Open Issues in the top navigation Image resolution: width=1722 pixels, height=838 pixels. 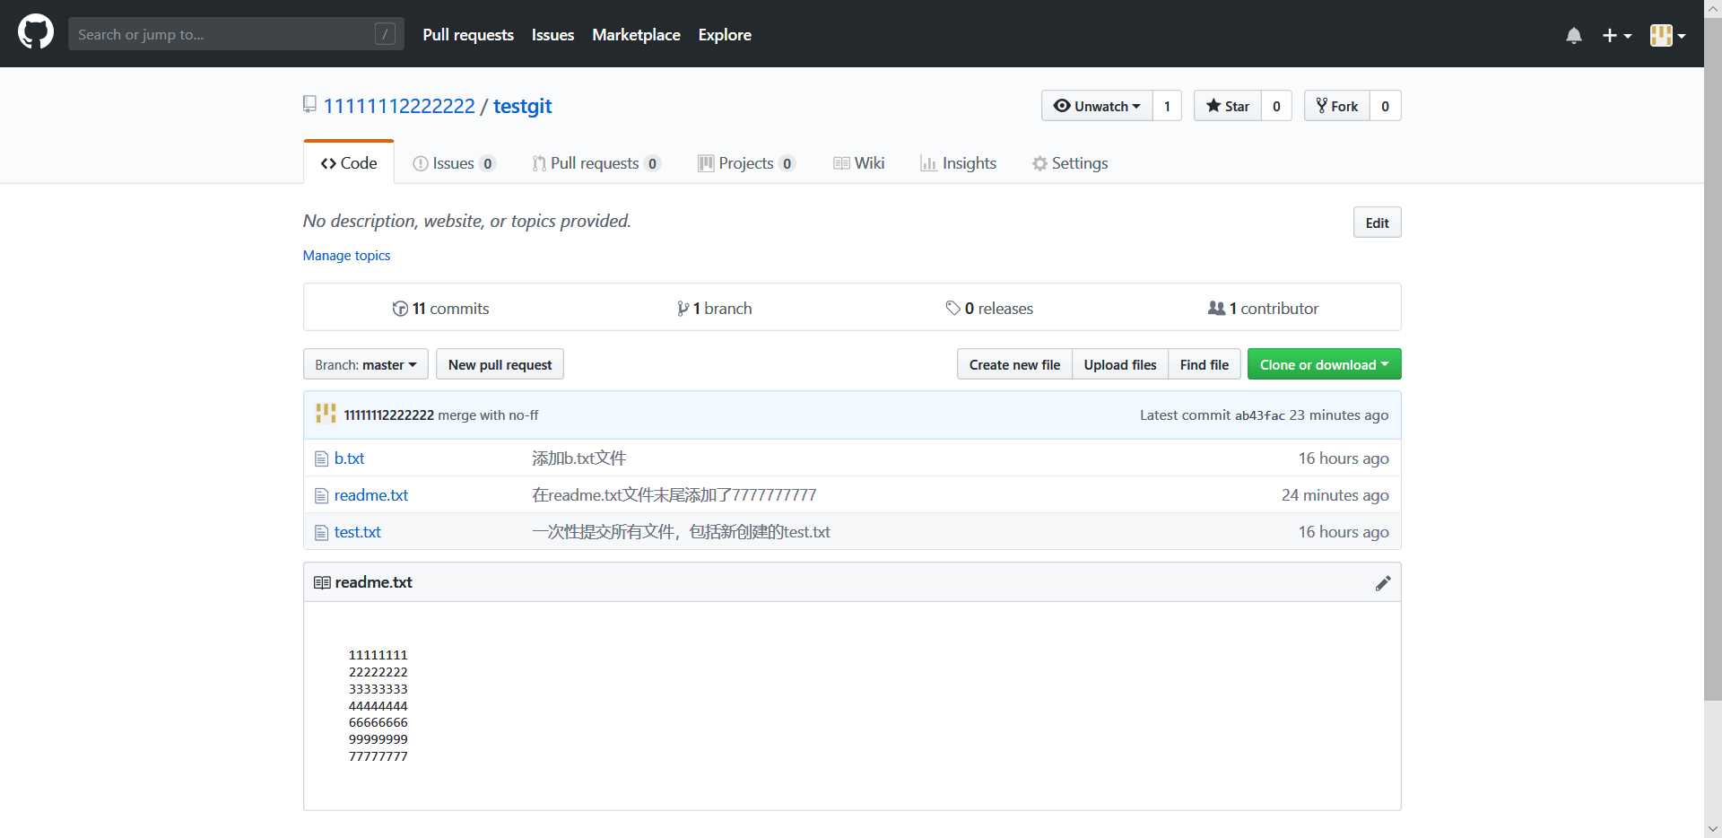coord(552,34)
